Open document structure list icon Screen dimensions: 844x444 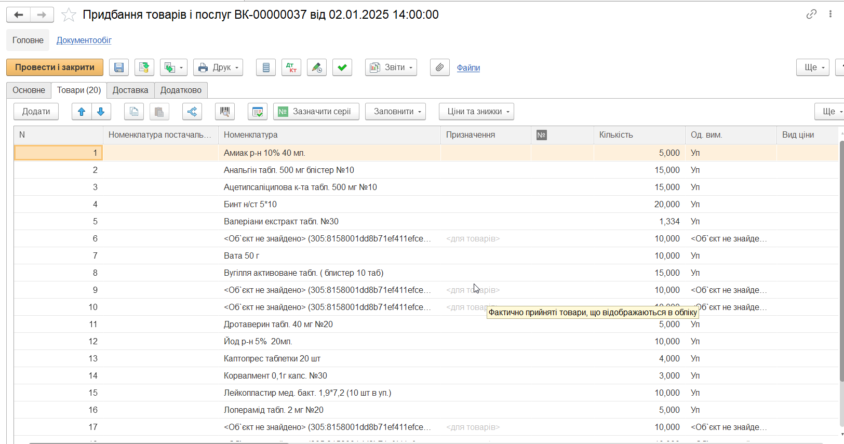[x=266, y=68]
